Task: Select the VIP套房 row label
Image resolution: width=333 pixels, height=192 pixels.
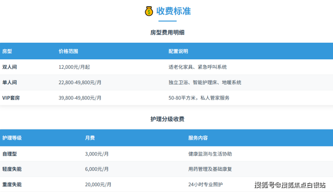Action: click(12, 98)
